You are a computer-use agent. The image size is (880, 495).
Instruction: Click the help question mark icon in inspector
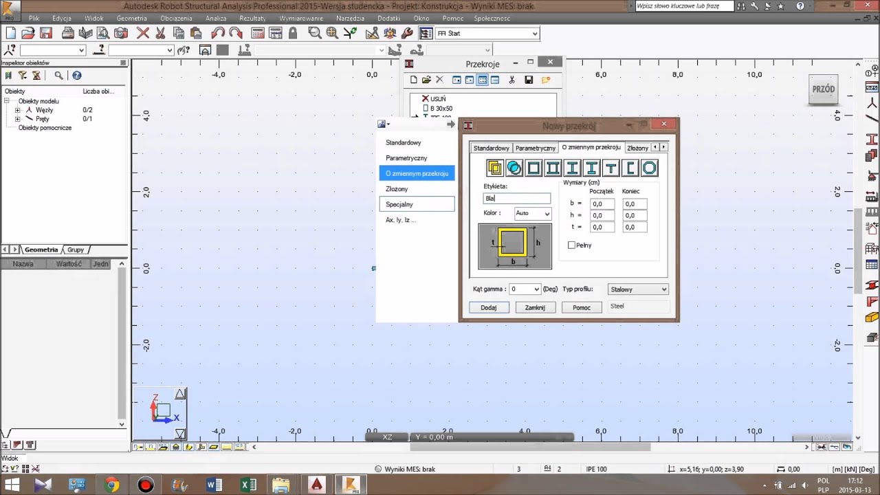point(77,76)
